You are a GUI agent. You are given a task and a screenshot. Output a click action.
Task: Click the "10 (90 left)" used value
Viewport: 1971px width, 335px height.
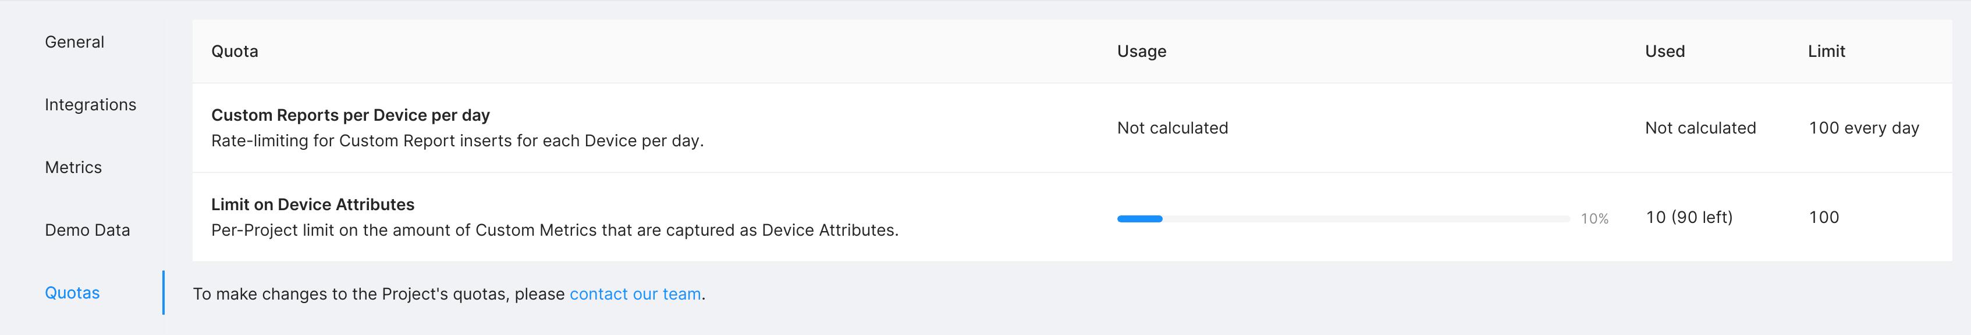pyautogui.click(x=1689, y=218)
